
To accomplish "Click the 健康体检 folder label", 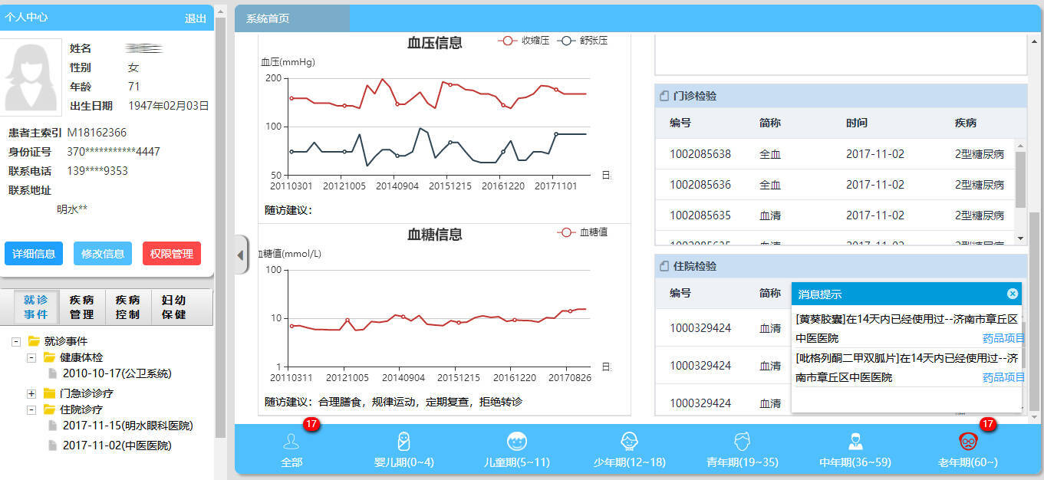I will (x=81, y=358).
